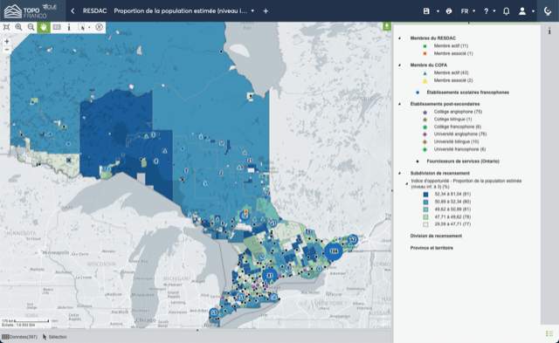Viewport: 559px width, 343px height.
Task: Go back with the left chevron arrow
Action: [72, 11]
